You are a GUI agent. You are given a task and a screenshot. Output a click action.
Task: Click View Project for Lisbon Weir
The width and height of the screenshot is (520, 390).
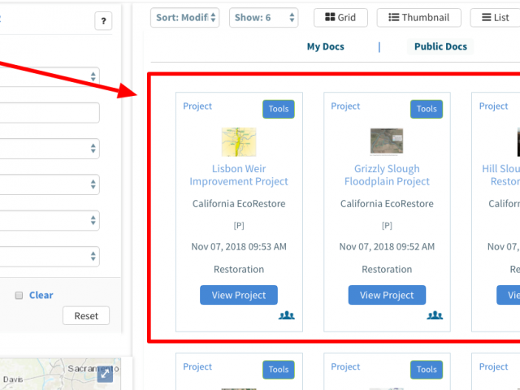pyautogui.click(x=239, y=295)
